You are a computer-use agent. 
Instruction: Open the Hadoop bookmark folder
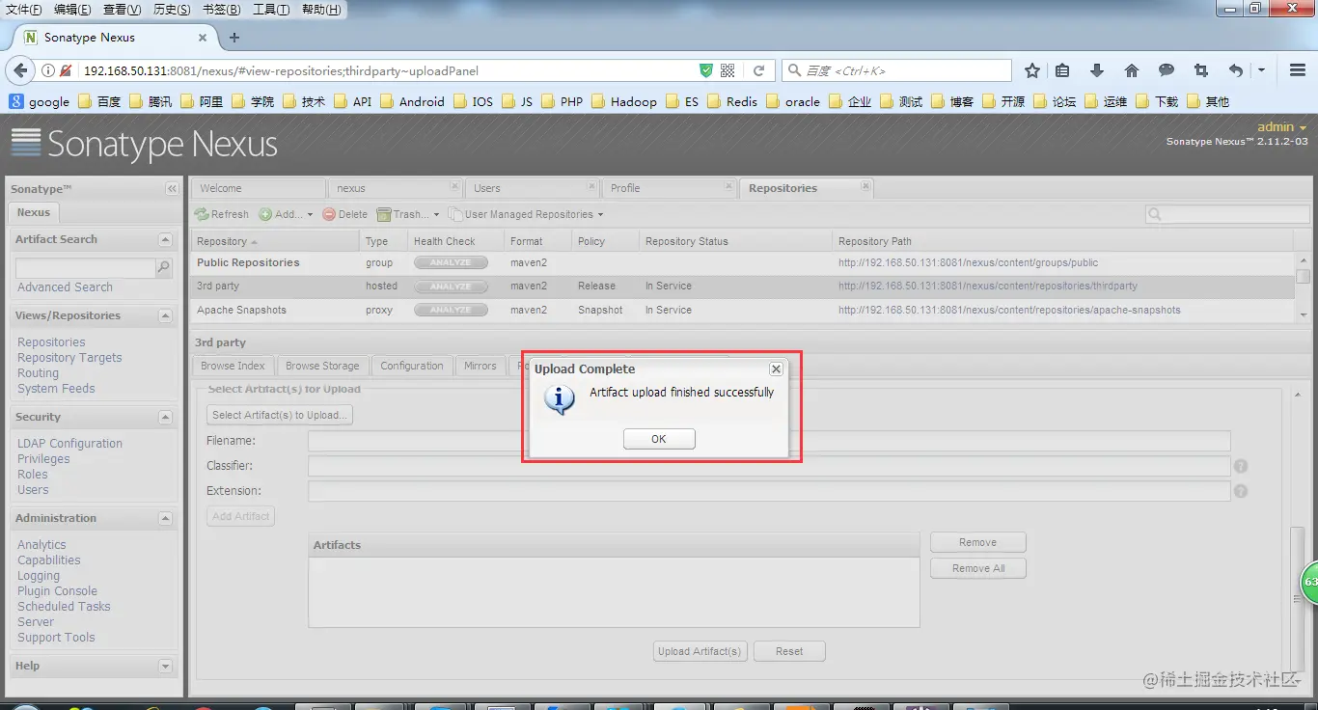pos(624,101)
